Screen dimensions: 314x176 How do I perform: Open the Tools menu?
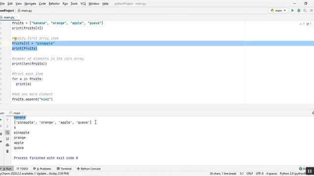coord(74,3)
